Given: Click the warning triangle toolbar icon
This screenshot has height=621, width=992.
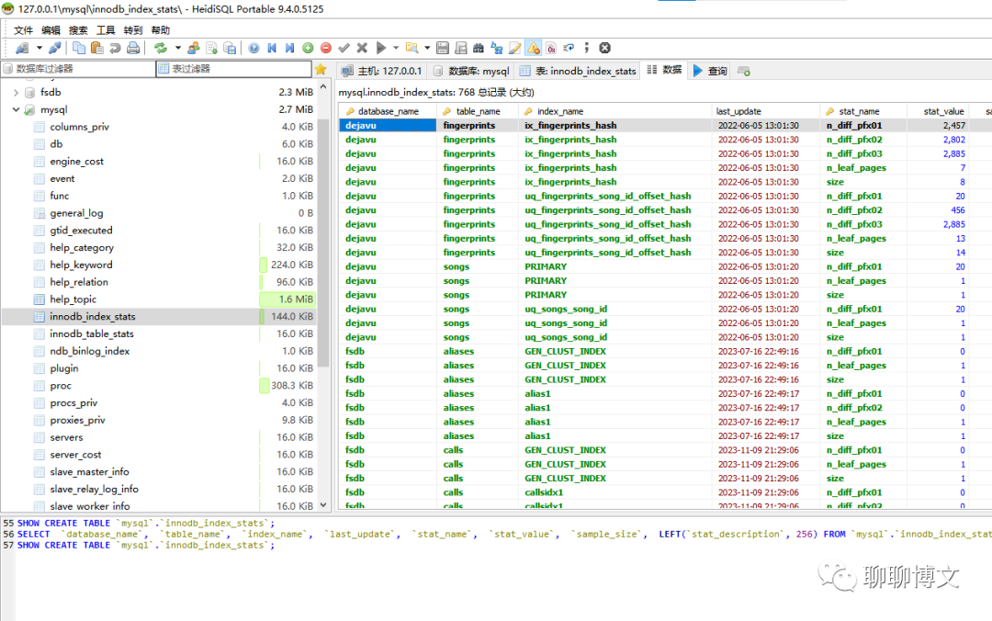Looking at the screenshot, I should pos(534,48).
